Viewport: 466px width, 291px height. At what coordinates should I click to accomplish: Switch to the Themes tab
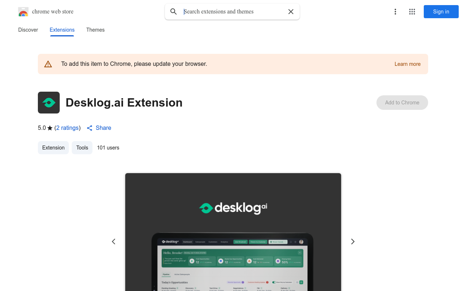pos(95,30)
